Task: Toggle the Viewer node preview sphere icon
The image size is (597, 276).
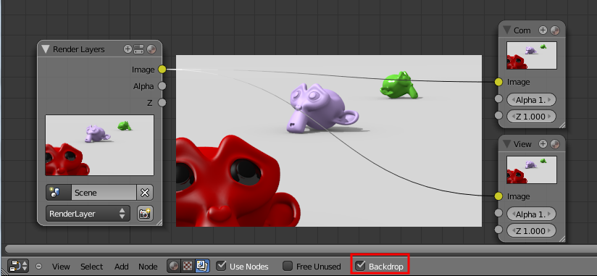Action: click(555, 144)
